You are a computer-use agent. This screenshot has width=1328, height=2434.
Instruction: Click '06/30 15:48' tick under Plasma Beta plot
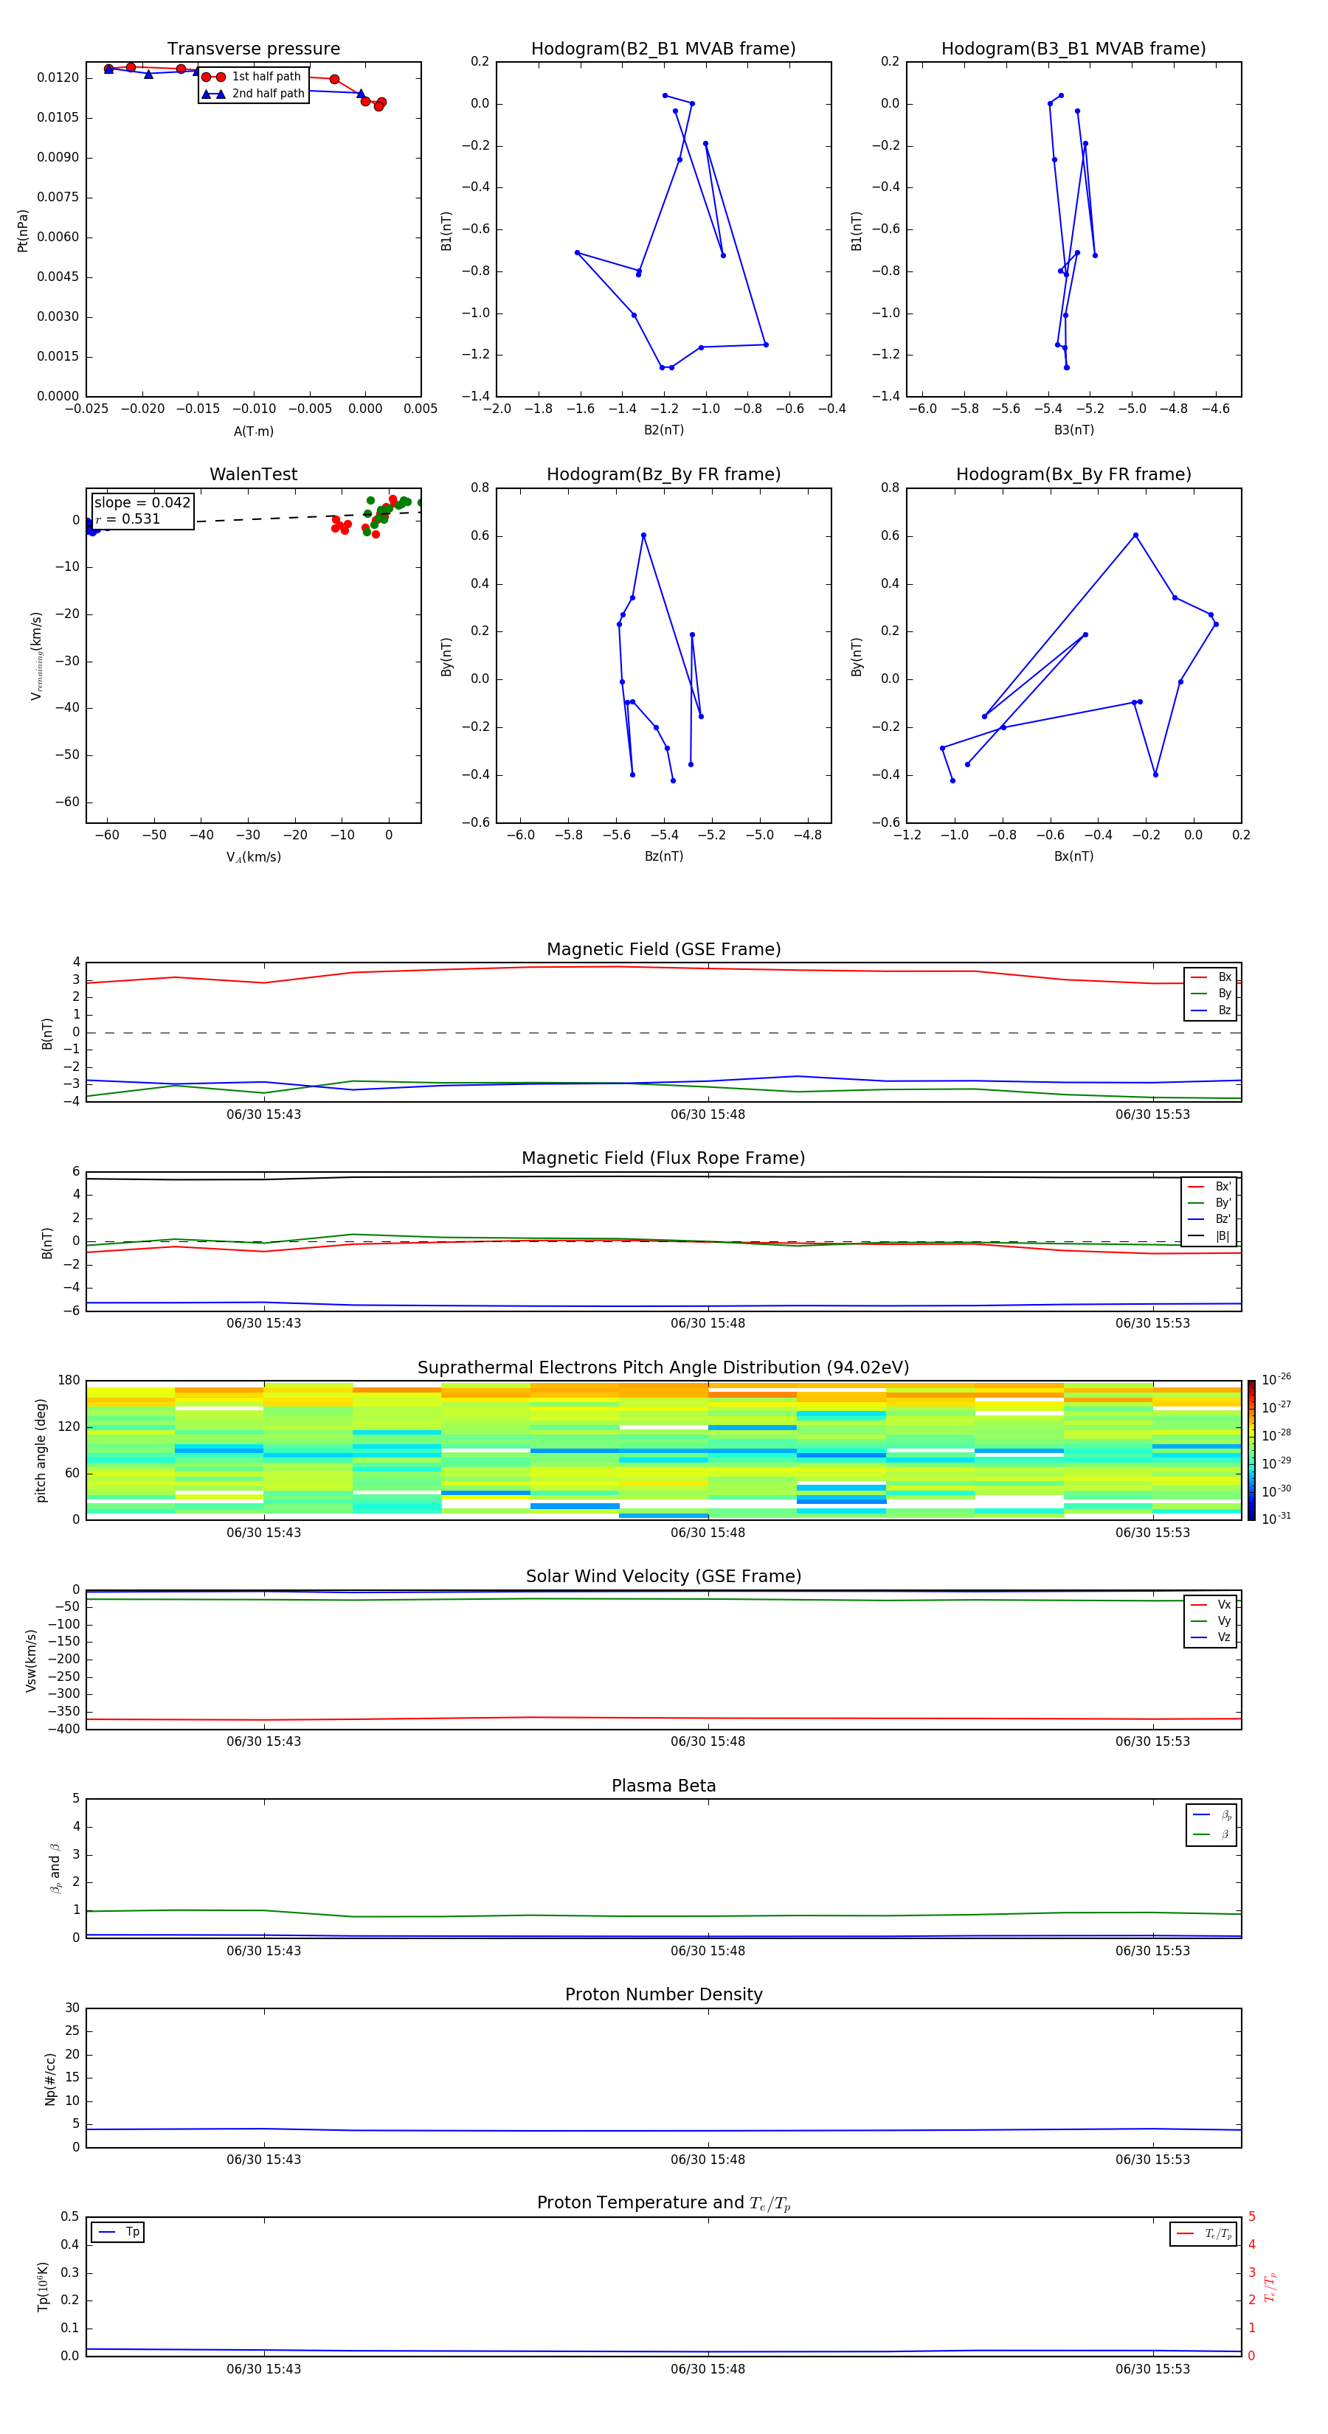(x=708, y=1950)
